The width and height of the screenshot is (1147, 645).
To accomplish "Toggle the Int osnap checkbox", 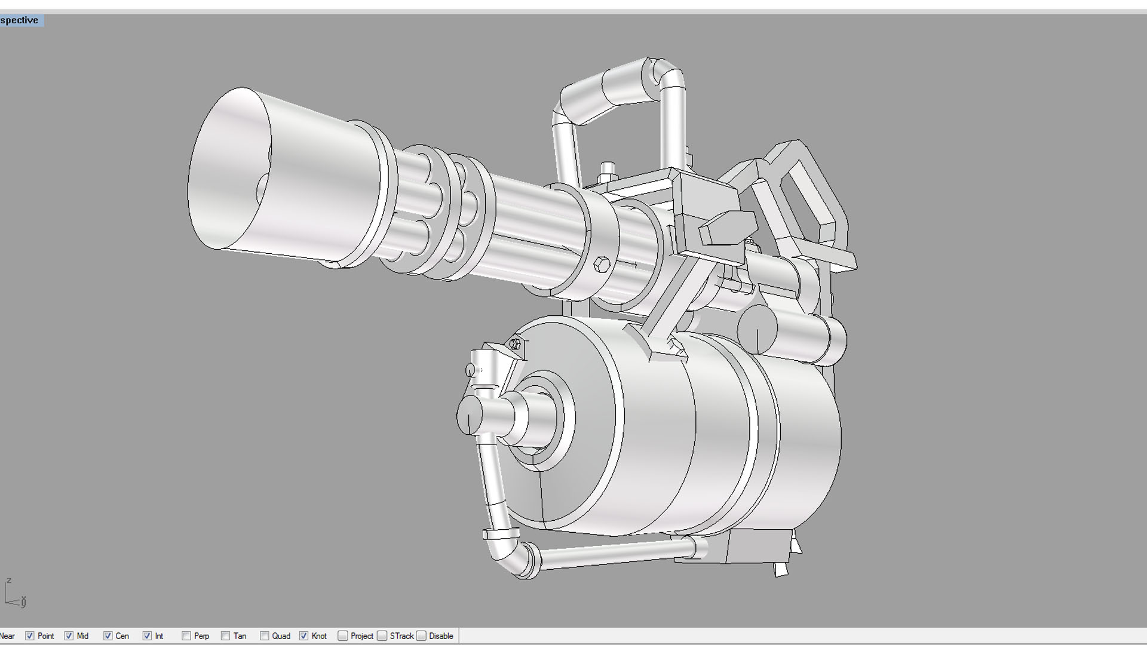I will pos(147,636).
